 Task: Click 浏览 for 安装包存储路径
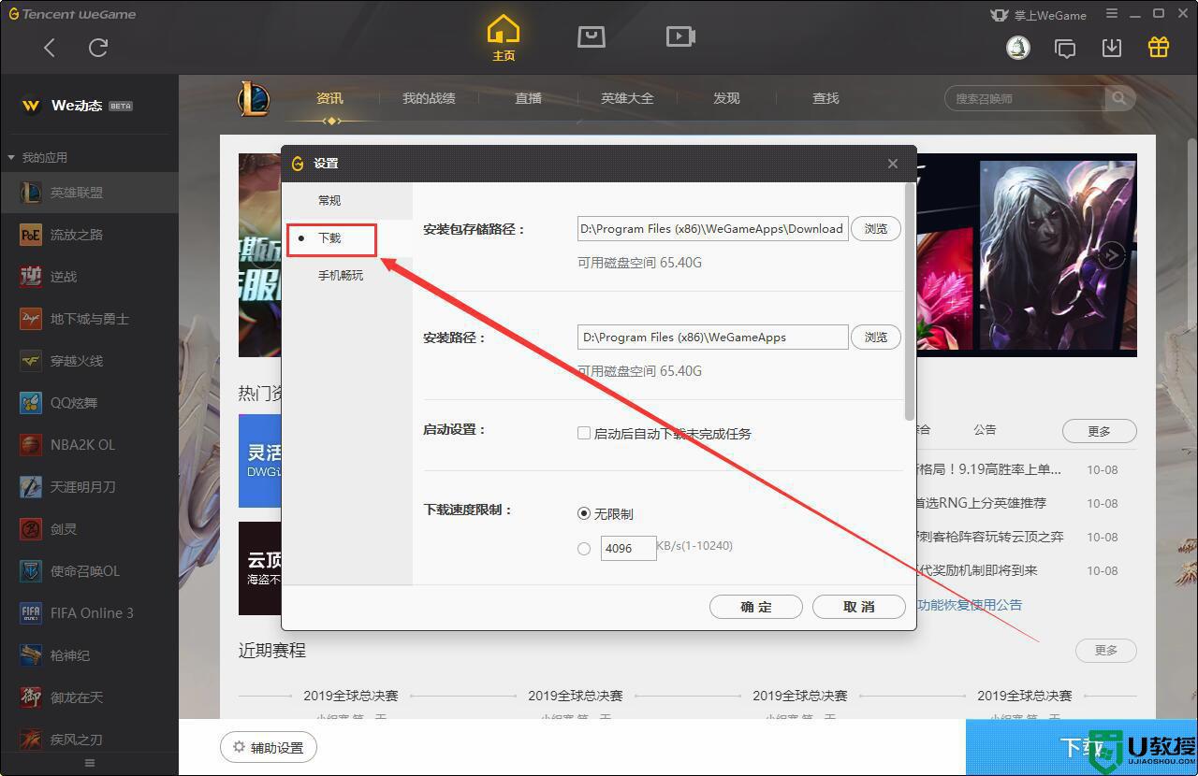coord(876,229)
